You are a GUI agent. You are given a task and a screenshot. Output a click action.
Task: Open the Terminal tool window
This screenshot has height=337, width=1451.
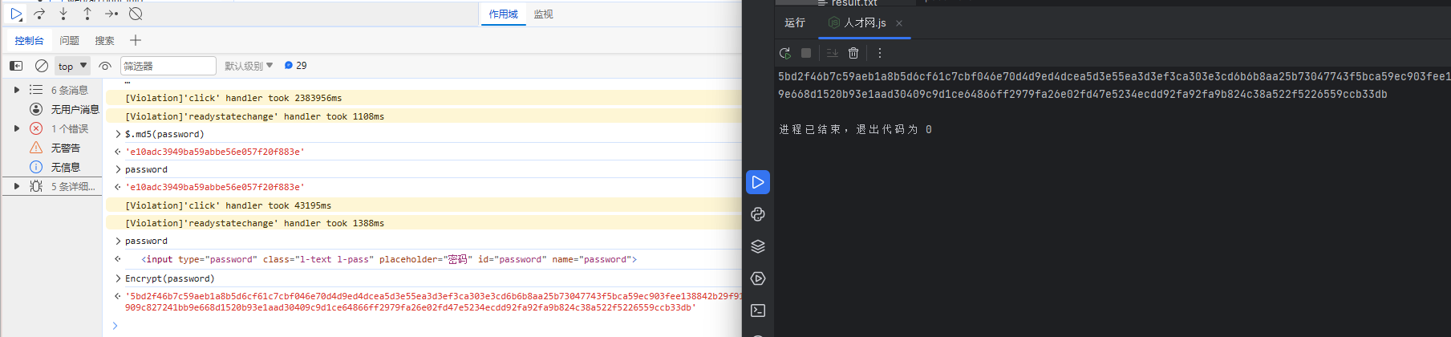point(758,311)
